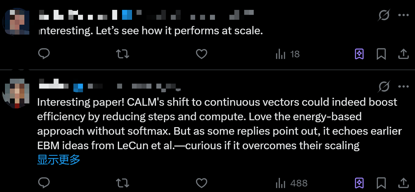The width and height of the screenshot is (415, 192).
Task: Open first tweet author's profile picture
Action: pyautogui.click(x=17, y=21)
